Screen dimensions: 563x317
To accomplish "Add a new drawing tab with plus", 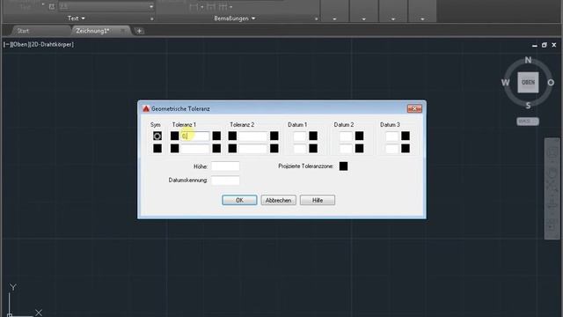I will tap(139, 31).
